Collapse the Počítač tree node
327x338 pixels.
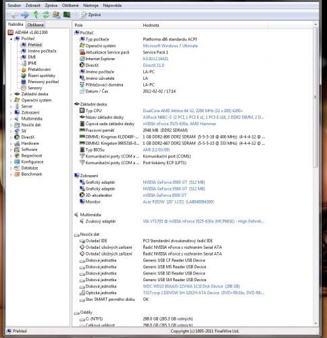(x=11, y=39)
